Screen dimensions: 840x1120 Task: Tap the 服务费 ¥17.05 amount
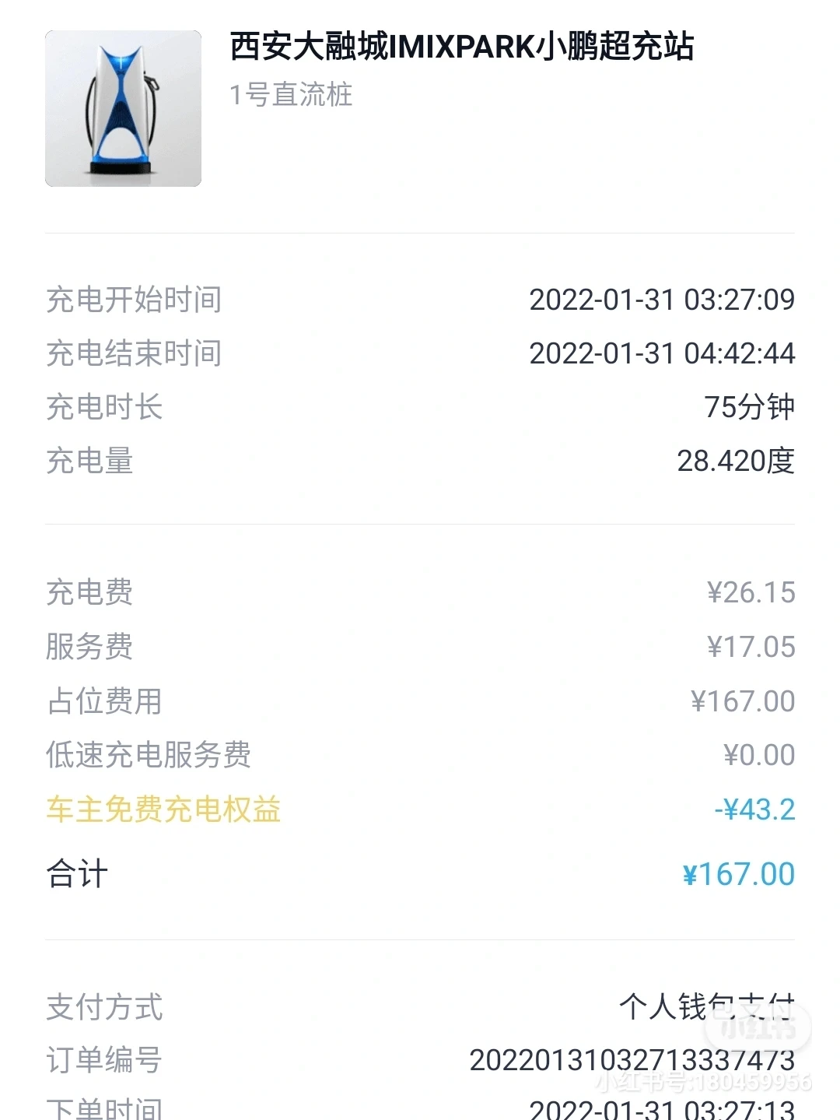(x=751, y=647)
